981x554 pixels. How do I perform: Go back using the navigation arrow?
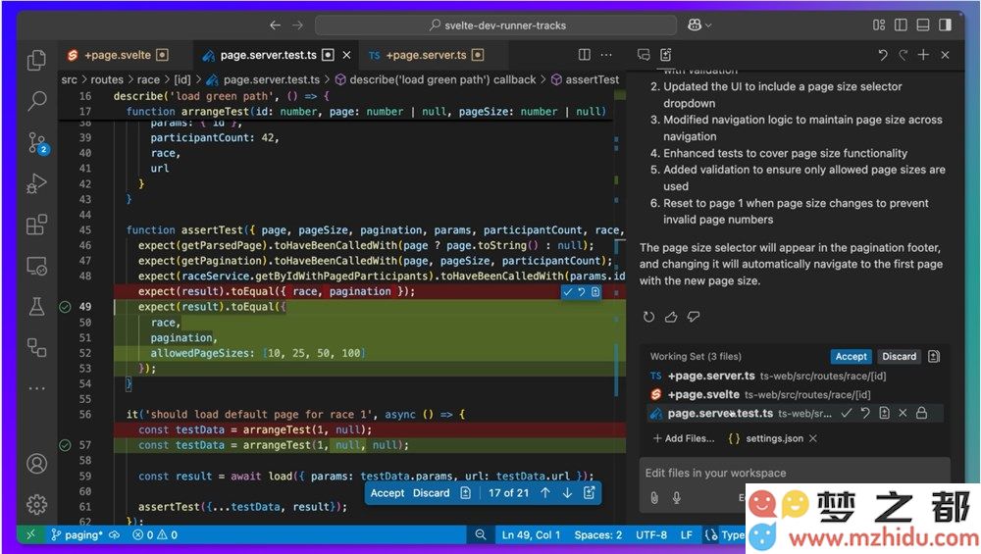point(276,25)
